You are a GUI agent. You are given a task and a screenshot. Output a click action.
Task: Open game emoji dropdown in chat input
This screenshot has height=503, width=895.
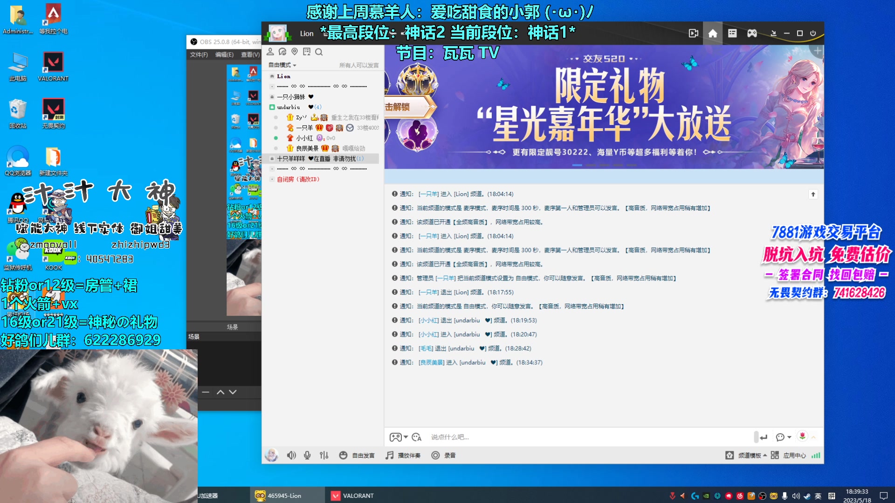click(399, 437)
